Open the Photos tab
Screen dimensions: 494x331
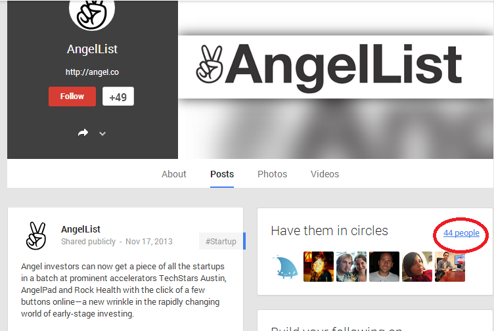tap(272, 174)
